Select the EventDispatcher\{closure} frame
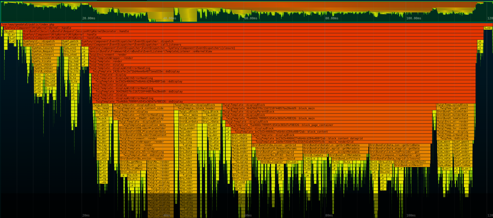 [283, 48]
